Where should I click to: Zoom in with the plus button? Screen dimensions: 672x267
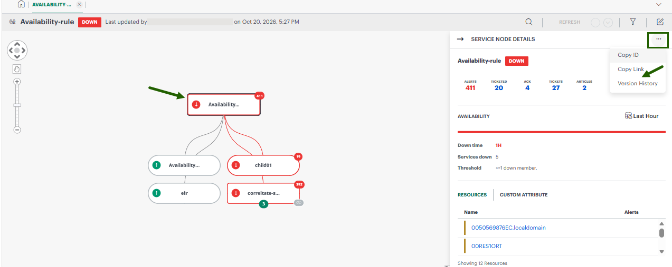tap(17, 82)
